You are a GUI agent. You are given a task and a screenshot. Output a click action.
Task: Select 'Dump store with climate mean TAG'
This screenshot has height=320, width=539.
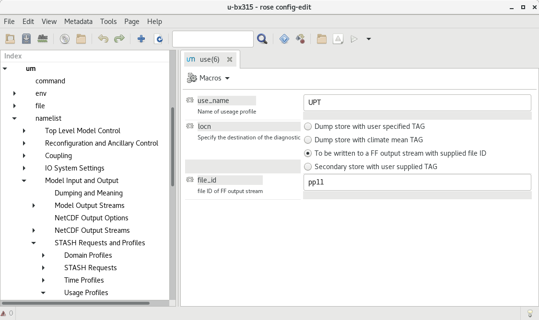pos(308,140)
